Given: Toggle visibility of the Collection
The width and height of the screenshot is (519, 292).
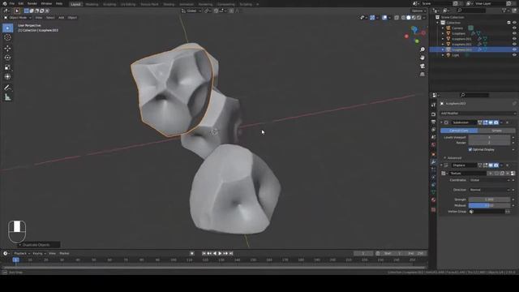Looking at the screenshot, I should [514, 23].
